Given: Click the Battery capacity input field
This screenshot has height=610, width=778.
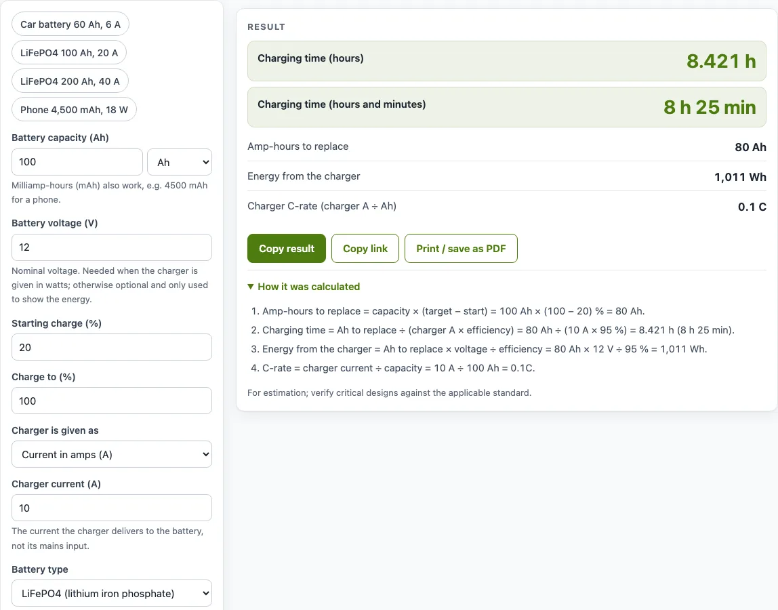Looking at the screenshot, I should tap(77, 162).
